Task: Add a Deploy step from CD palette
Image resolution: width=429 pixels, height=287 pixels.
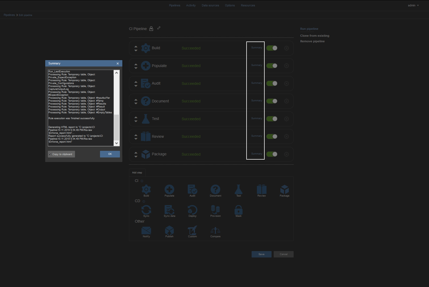Action: click(192, 210)
